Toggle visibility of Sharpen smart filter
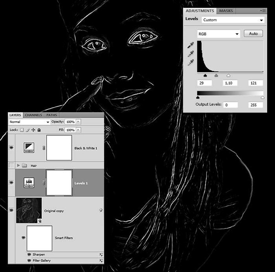This screenshot has width=275, height=272. [29, 255]
